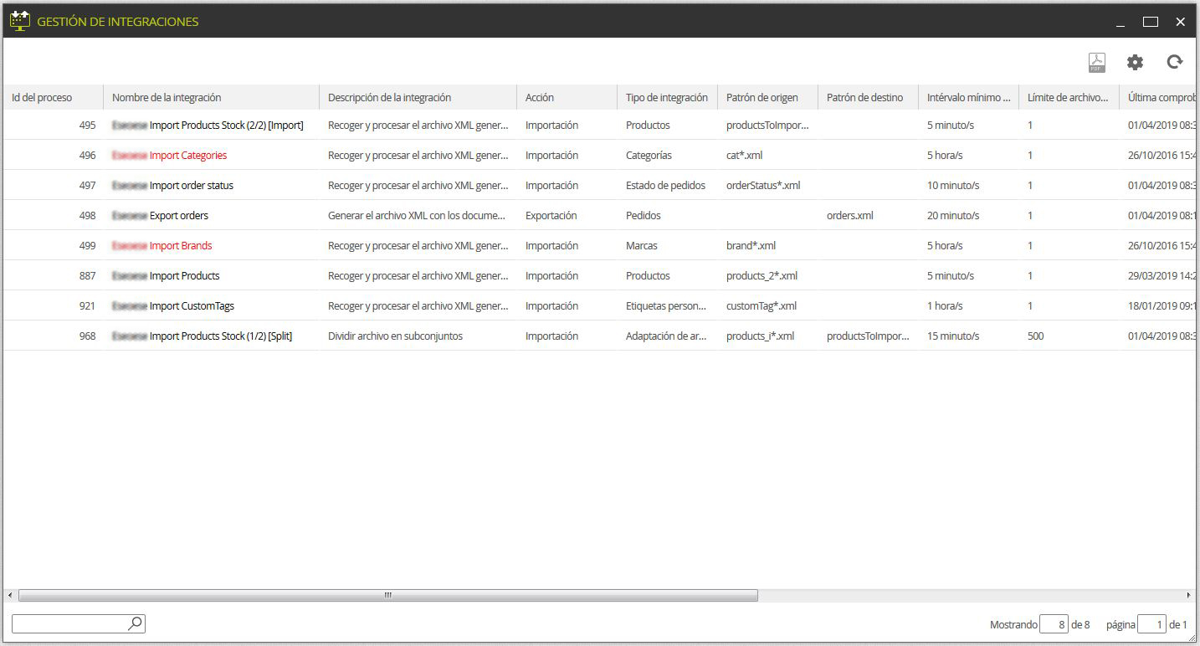Open the settings gear icon
Image resolution: width=1200 pixels, height=646 pixels.
pos(1135,62)
